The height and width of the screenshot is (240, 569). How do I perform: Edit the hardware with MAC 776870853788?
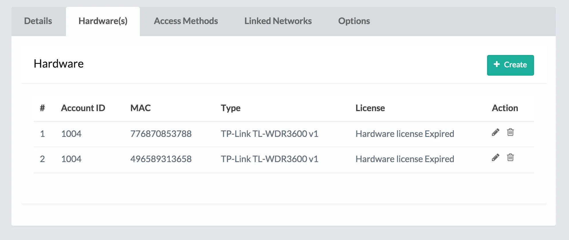click(495, 132)
